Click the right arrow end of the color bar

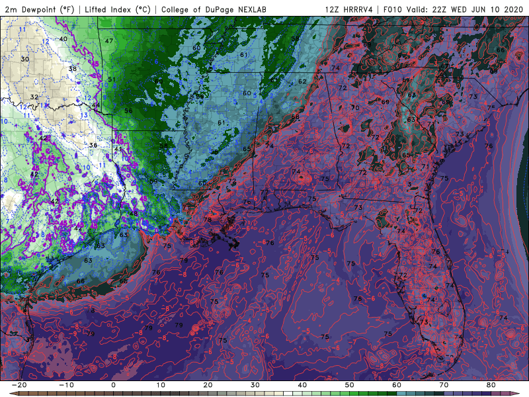(514, 394)
